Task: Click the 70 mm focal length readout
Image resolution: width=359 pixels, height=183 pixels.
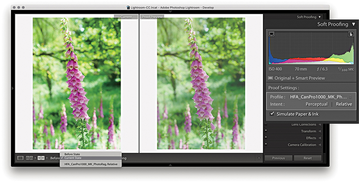Action: coord(301,69)
